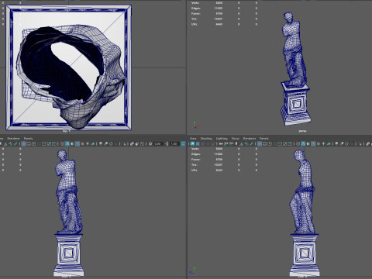
Task: Open Show menu in bottom-right viewport
Action: pyautogui.click(x=236, y=139)
